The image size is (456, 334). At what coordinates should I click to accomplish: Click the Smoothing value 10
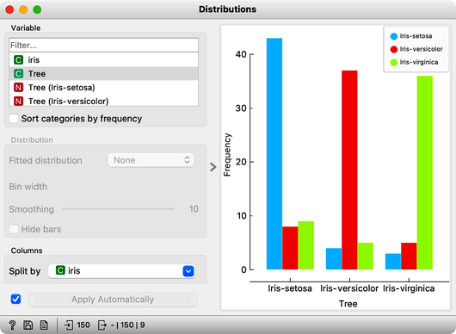[194, 209]
